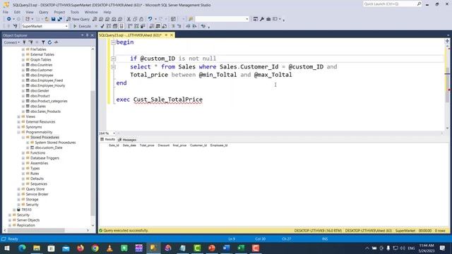This screenshot has width=452, height=254.
Task: Click the Object Explorer filter funnel icon
Action: 43,42
